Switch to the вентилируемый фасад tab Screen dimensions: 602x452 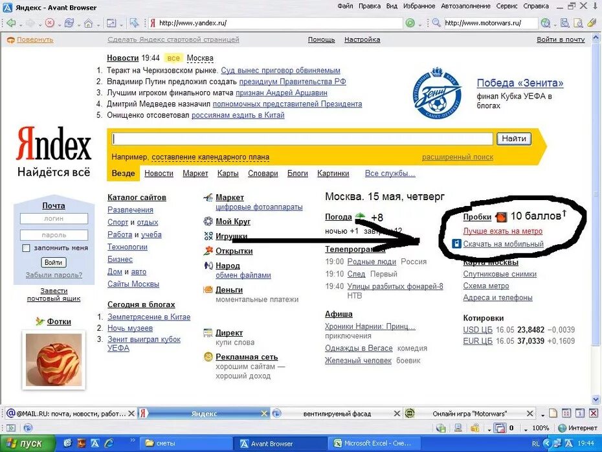pyautogui.click(x=337, y=414)
